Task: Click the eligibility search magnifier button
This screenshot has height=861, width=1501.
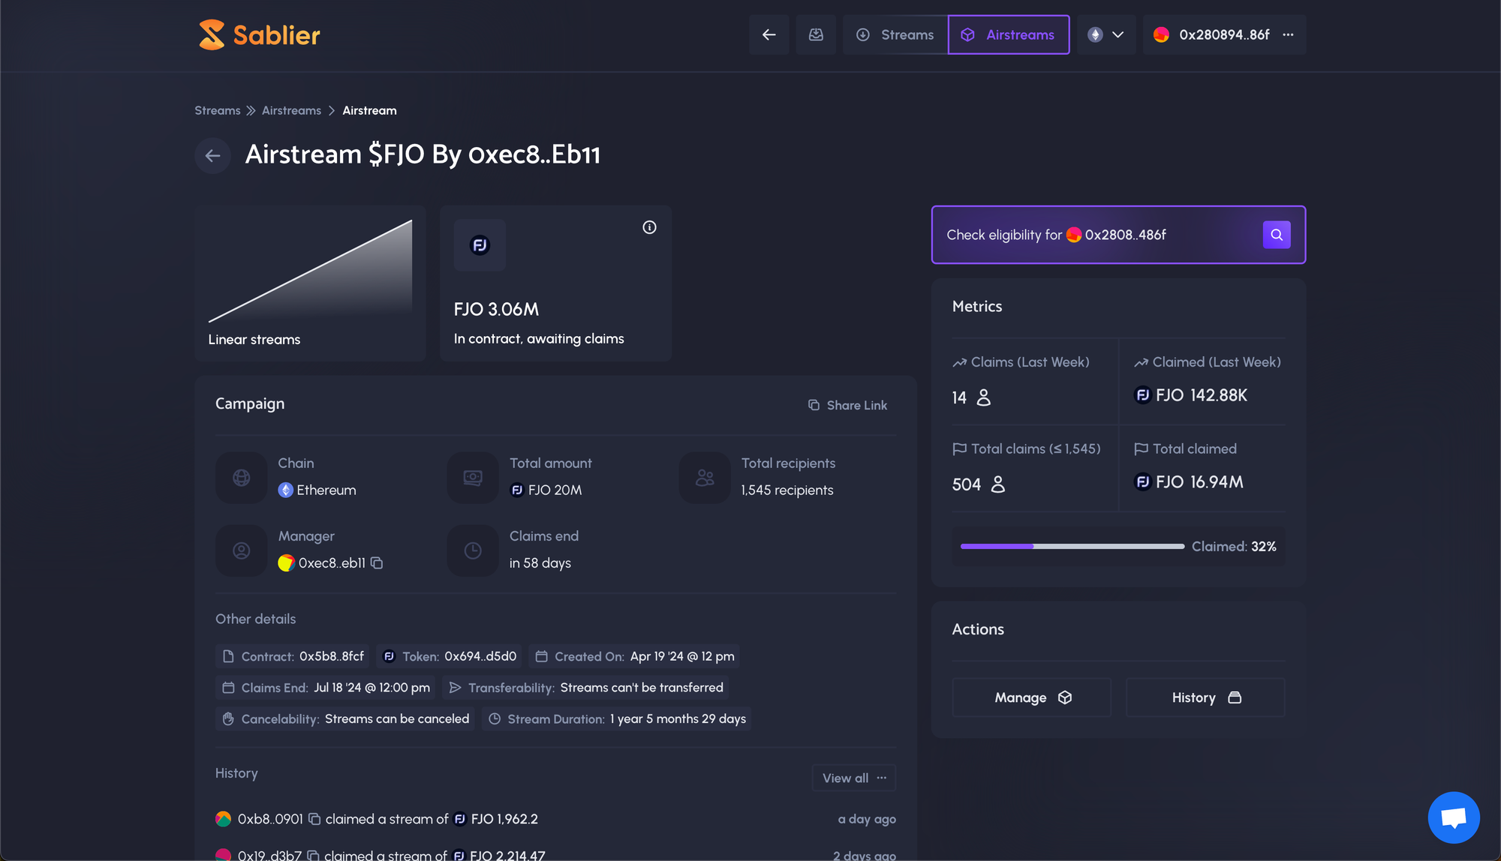Action: [x=1276, y=235]
